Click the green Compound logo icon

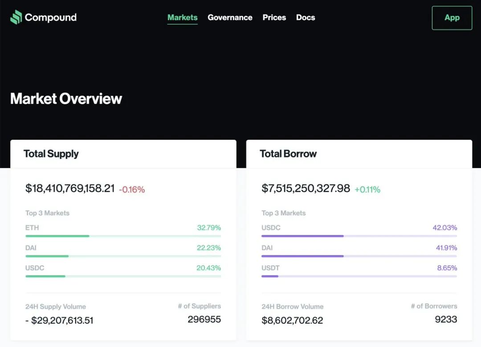click(x=16, y=17)
